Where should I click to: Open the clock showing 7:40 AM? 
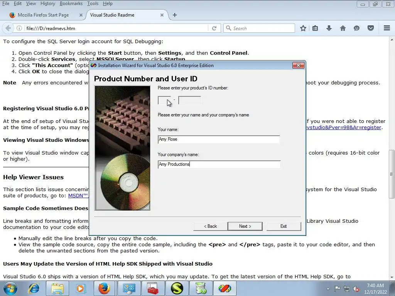click(x=375, y=289)
